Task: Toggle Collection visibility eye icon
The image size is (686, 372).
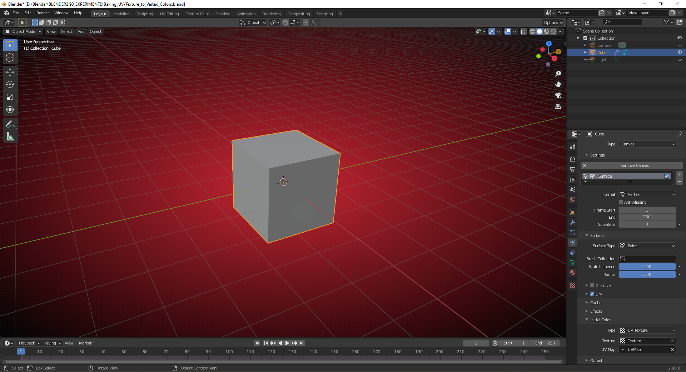Action: pyautogui.click(x=680, y=38)
